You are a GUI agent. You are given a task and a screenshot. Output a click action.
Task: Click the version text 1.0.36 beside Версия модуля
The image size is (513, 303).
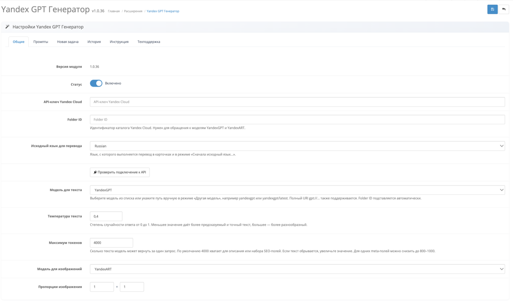click(95, 67)
